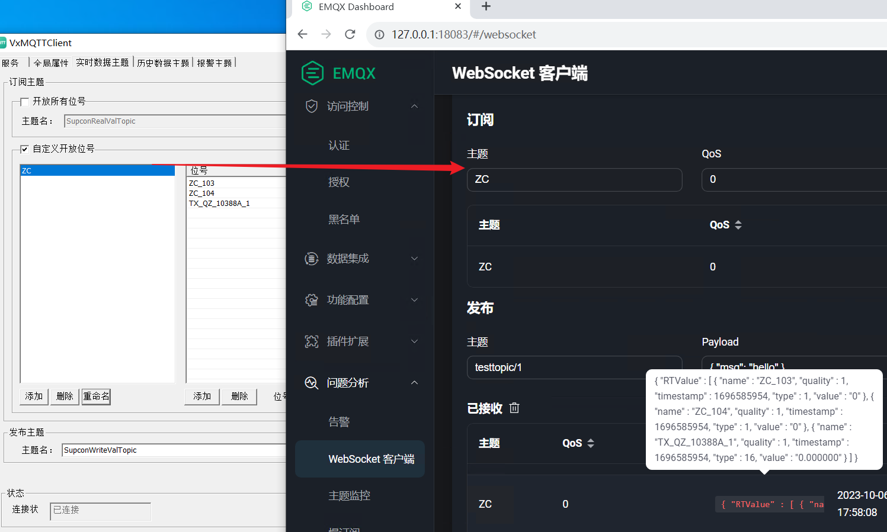Viewport: 887px width, 532px height.
Task: Click the 访问控制 shield icon
Action: [x=312, y=106]
